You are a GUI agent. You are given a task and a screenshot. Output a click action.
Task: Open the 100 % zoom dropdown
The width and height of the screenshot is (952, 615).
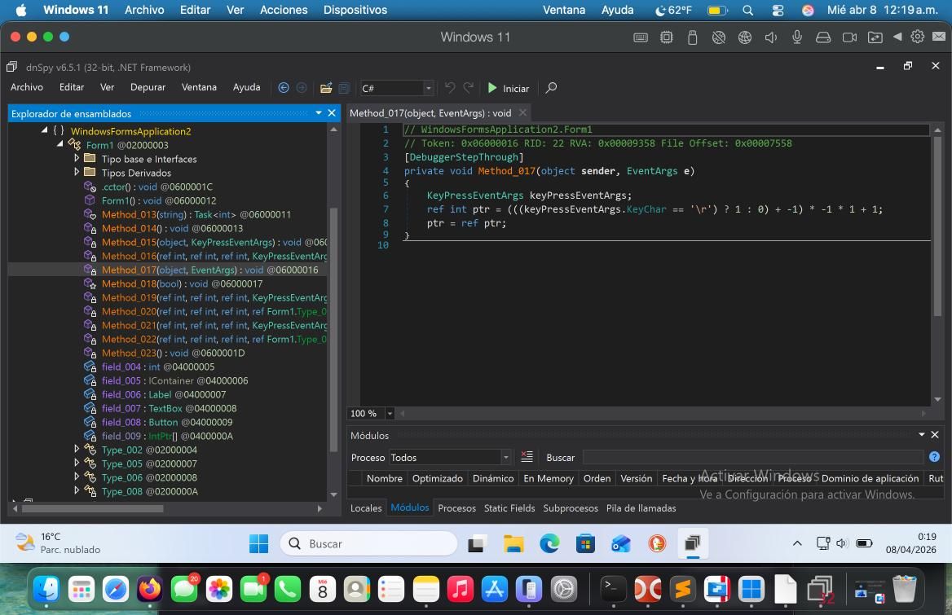click(390, 414)
